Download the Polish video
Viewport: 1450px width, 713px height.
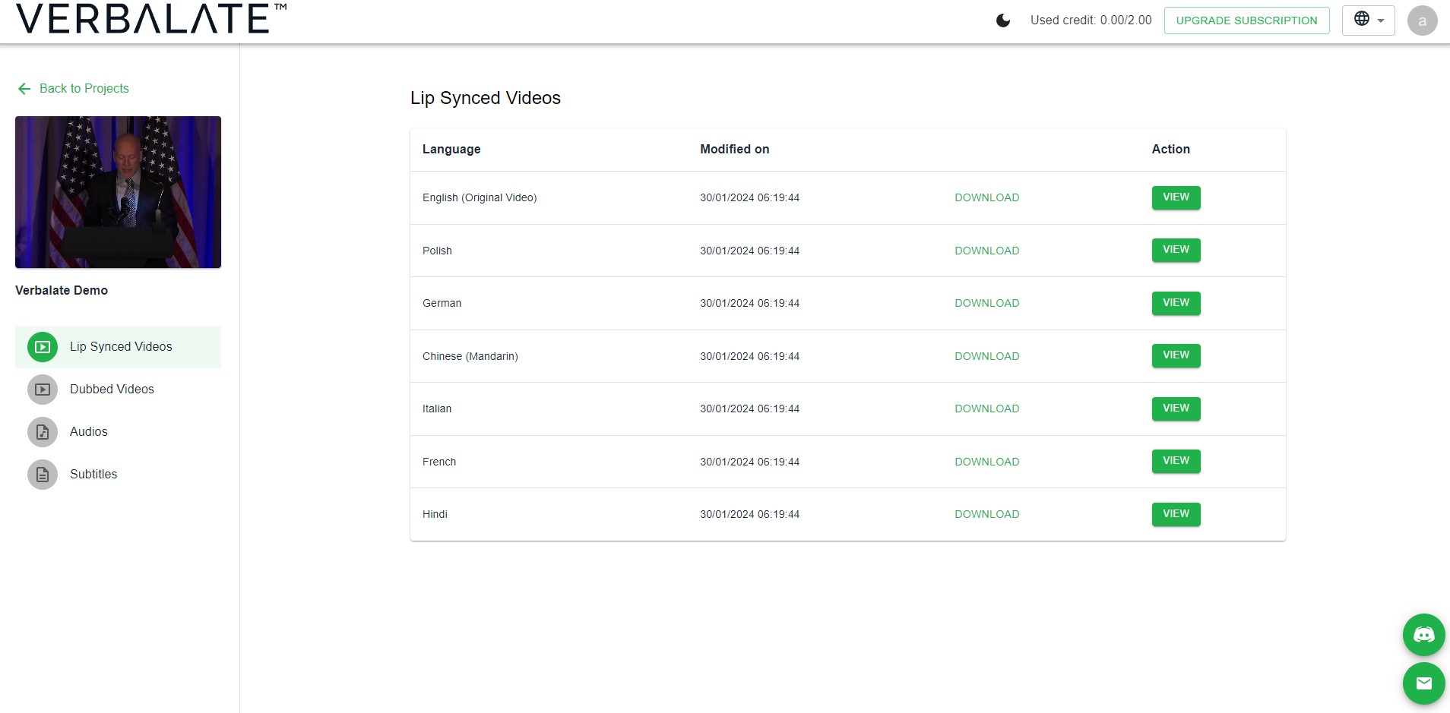pos(986,251)
